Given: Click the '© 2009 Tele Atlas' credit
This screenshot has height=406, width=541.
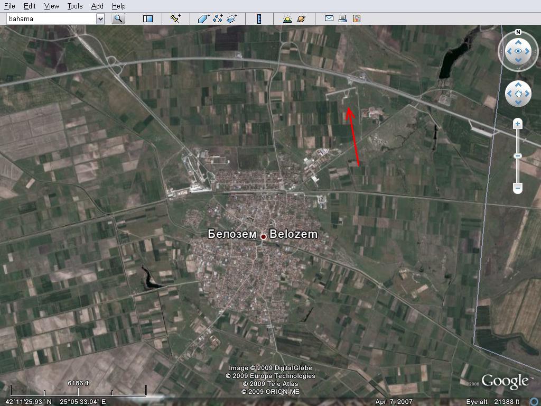Looking at the screenshot, I should 270,384.
